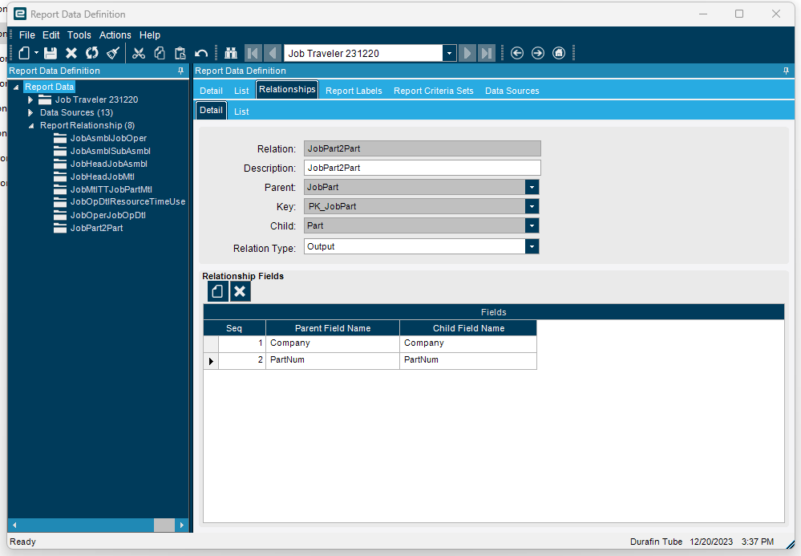Open the Actions menu
This screenshot has height=556, width=801.
tap(115, 35)
